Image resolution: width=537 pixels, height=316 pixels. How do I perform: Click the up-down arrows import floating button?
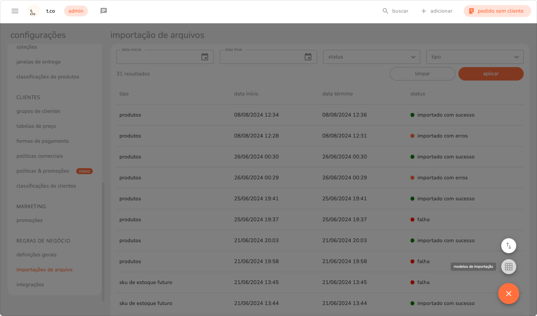tap(508, 246)
